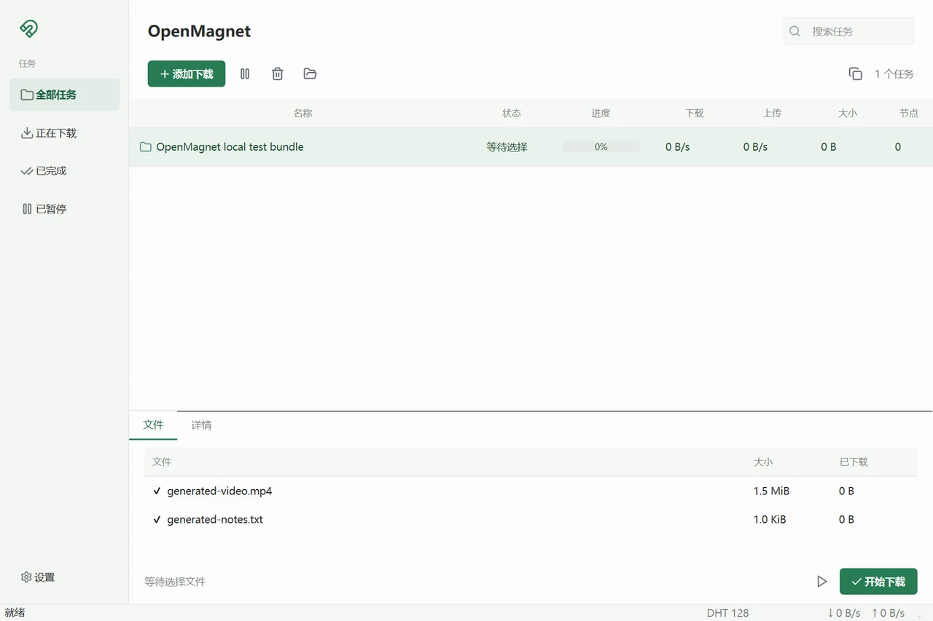Image resolution: width=933 pixels, height=621 pixels.
Task: Sort by 上传 column header
Action: click(772, 114)
